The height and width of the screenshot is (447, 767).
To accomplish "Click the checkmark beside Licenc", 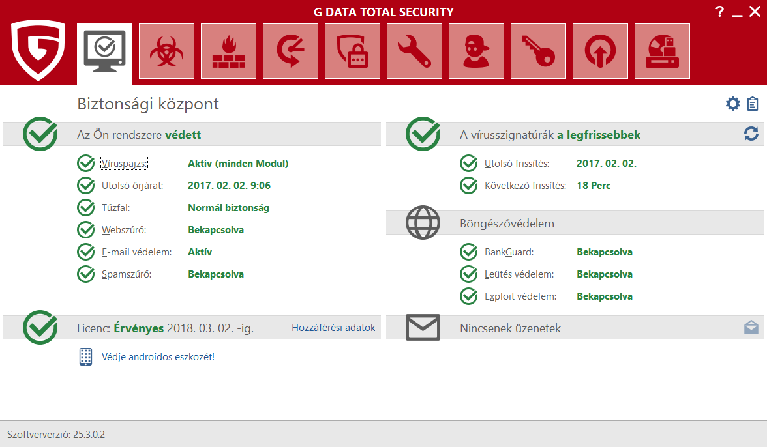I will [40, 327].
